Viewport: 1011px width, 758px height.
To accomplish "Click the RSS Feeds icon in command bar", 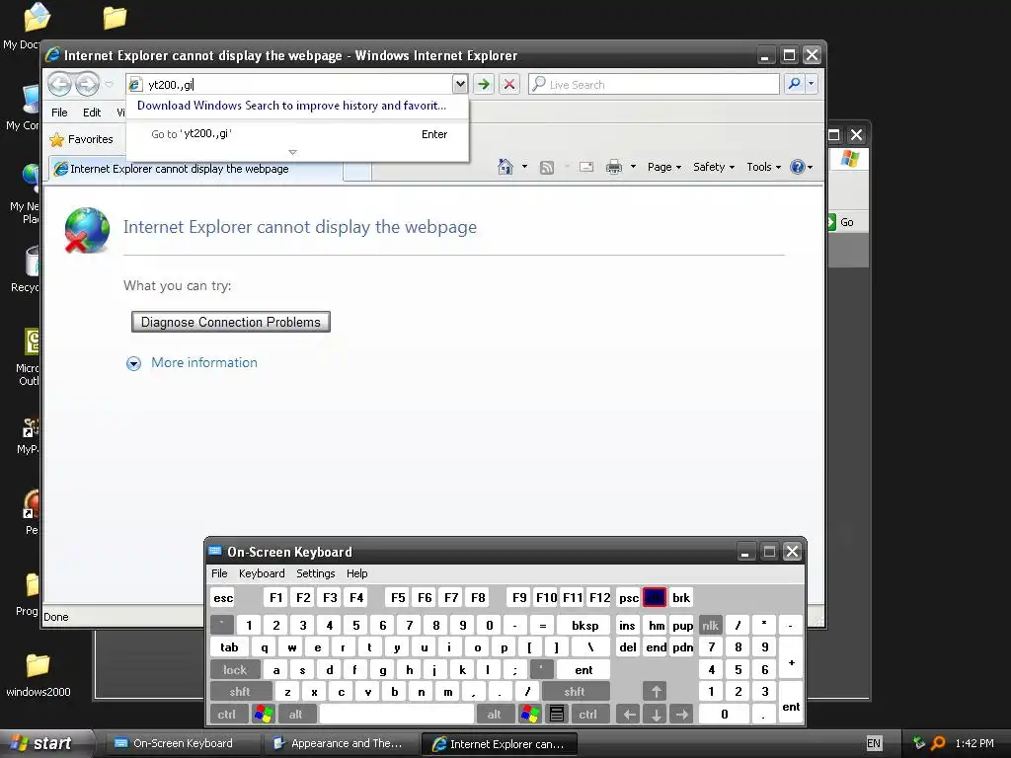I will (547, 168).
